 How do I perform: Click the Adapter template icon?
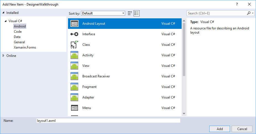click(74, 97)
